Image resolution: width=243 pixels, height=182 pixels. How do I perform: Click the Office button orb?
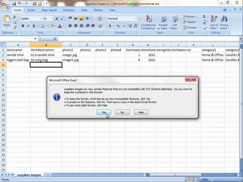6,6
